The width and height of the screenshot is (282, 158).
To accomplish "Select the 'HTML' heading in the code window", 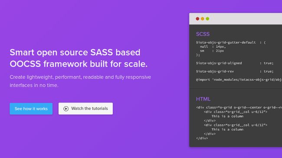I will (203, 99).
